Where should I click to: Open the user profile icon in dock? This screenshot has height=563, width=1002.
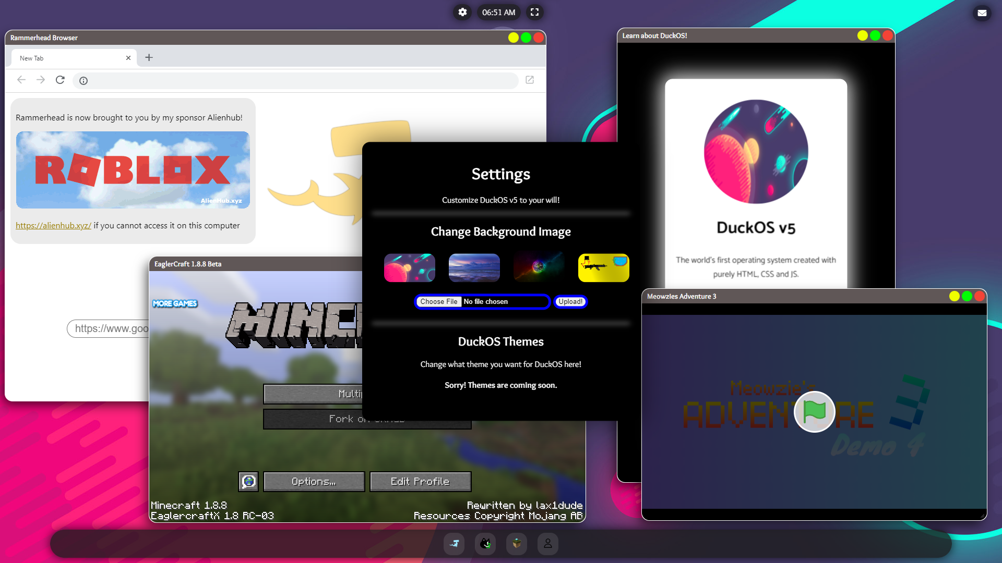pos(548,544)
